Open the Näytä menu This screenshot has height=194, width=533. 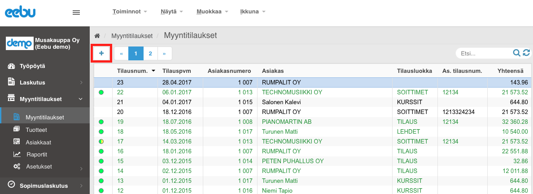coord(172,12)
